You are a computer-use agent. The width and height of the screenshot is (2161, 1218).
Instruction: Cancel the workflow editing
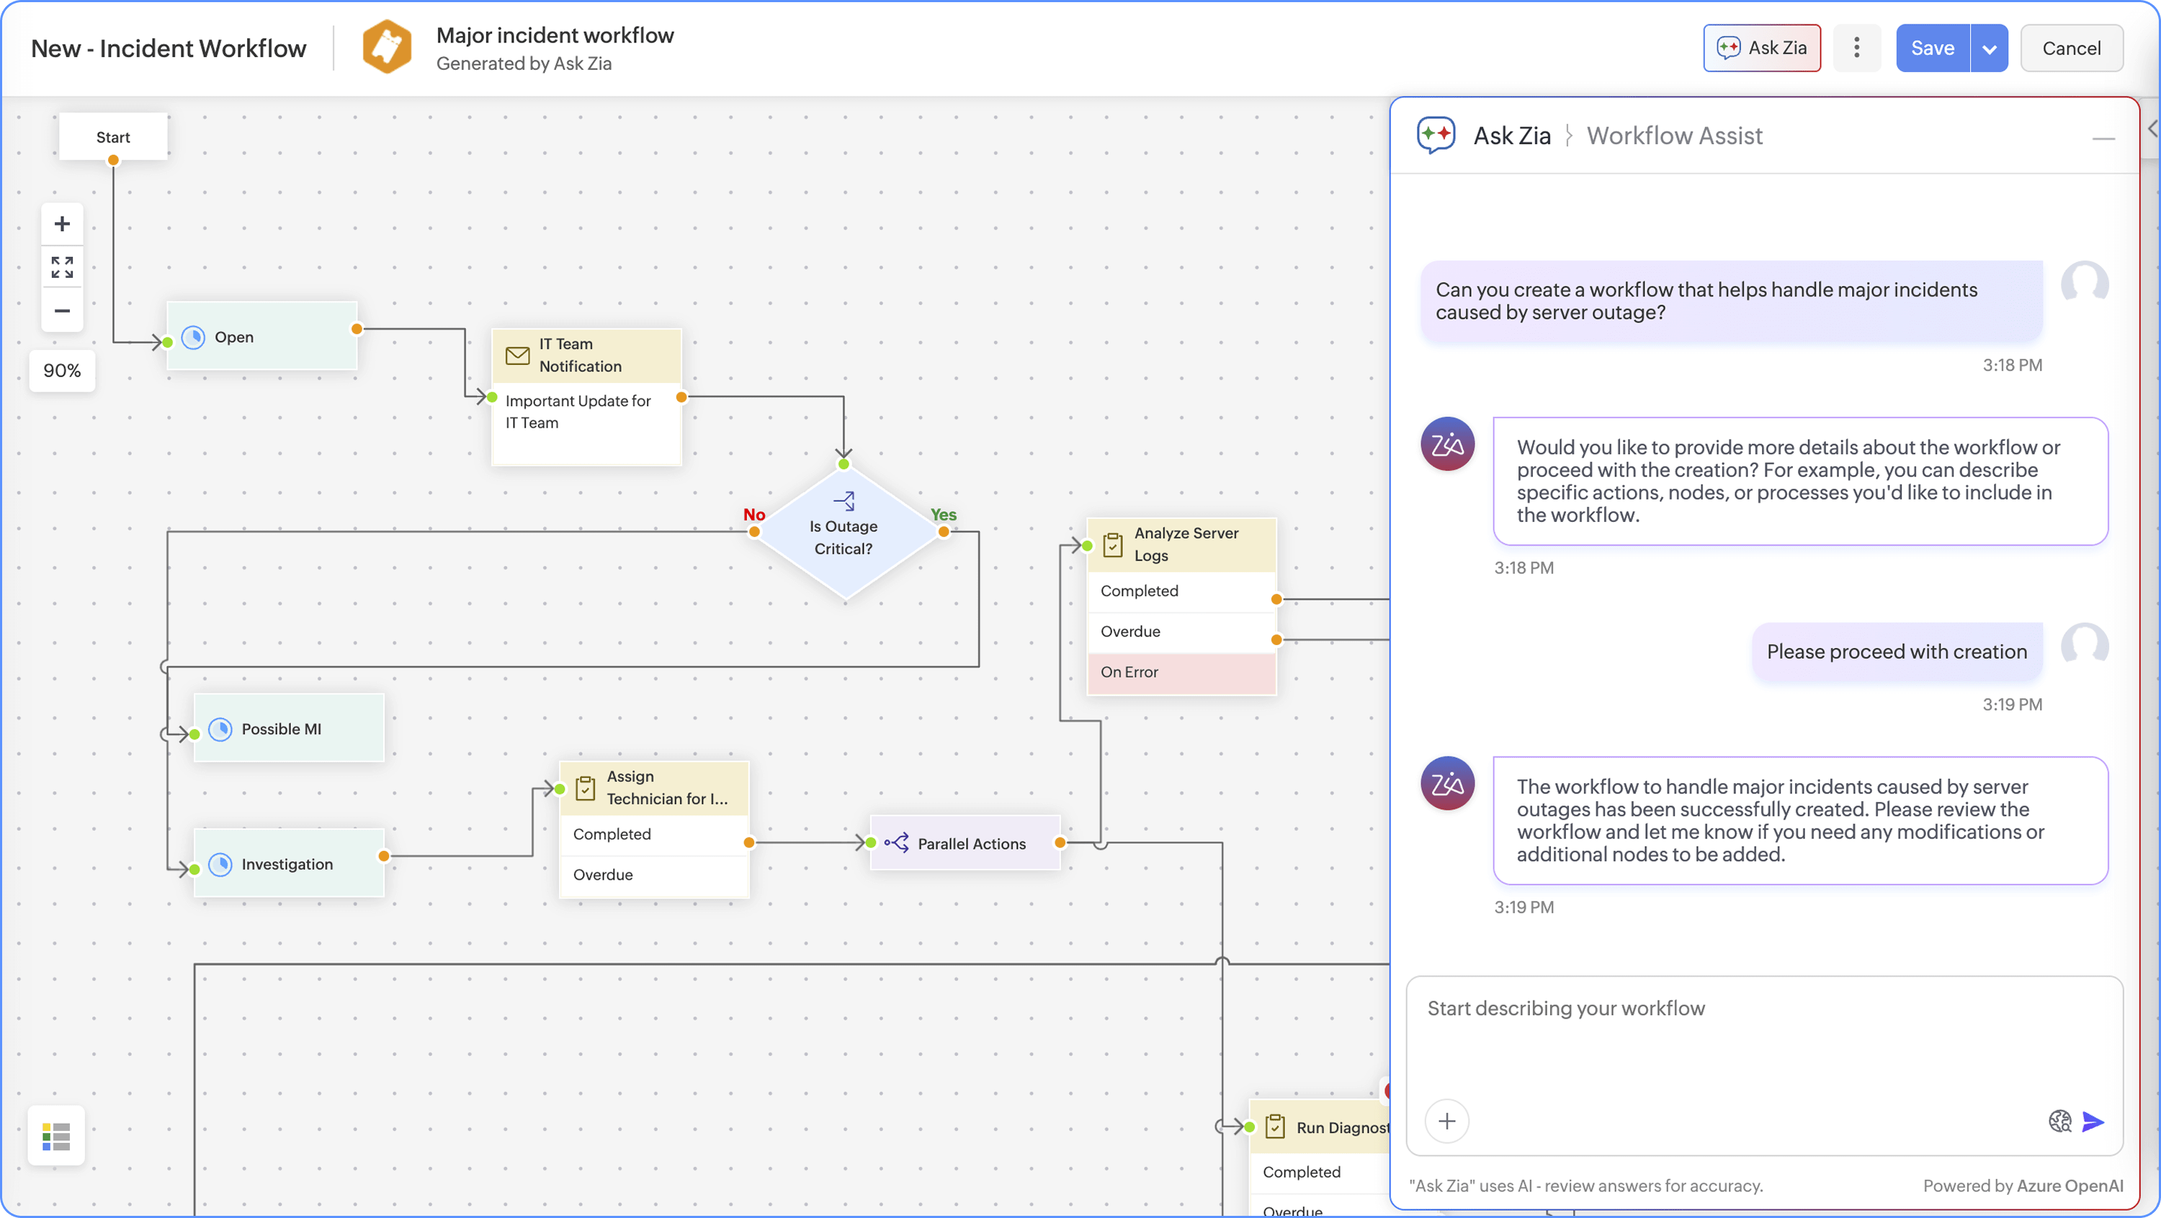[x=2071, y=49]
